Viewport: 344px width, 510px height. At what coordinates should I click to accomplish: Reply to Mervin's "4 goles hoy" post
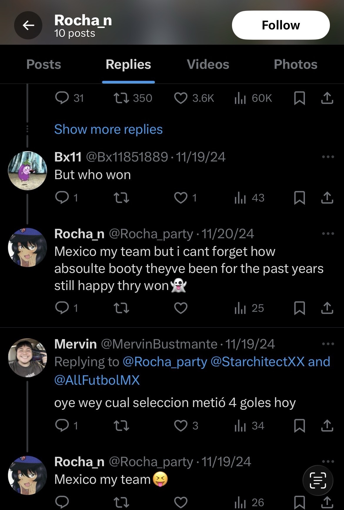coord(62,426)
